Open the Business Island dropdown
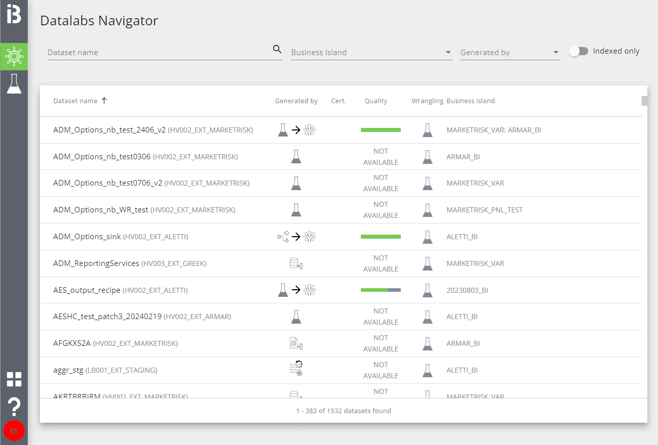The height and width of the screenshot is (445, 658). point(371,52)
